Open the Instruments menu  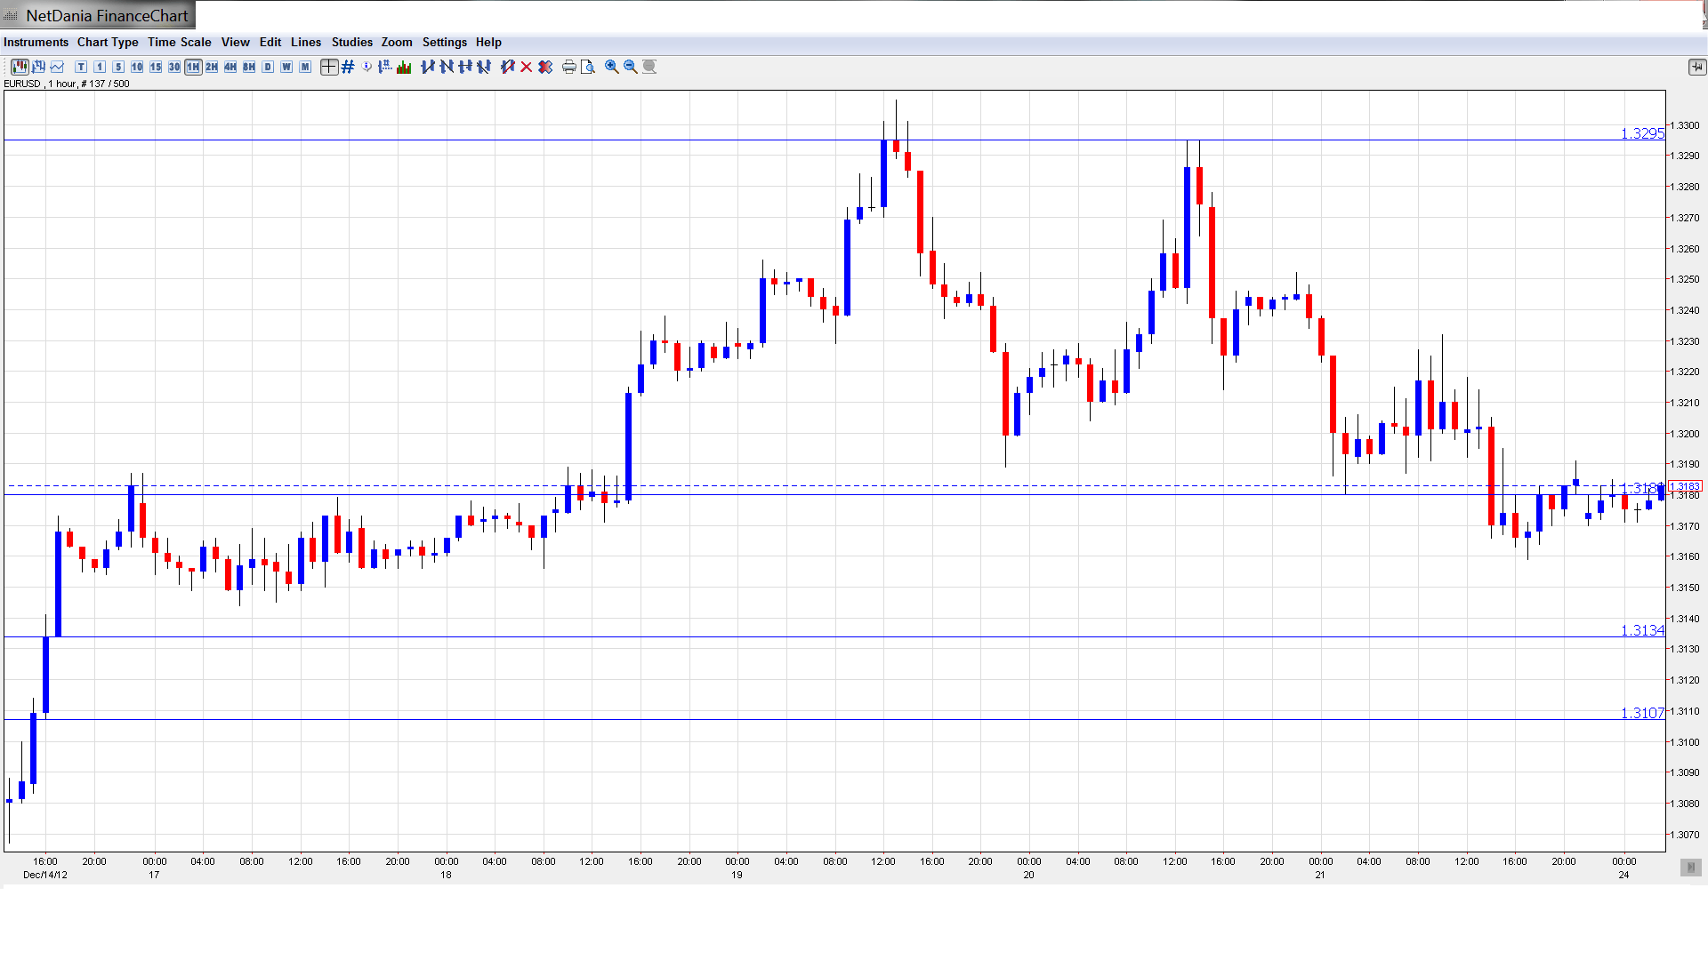click(36, 42)
